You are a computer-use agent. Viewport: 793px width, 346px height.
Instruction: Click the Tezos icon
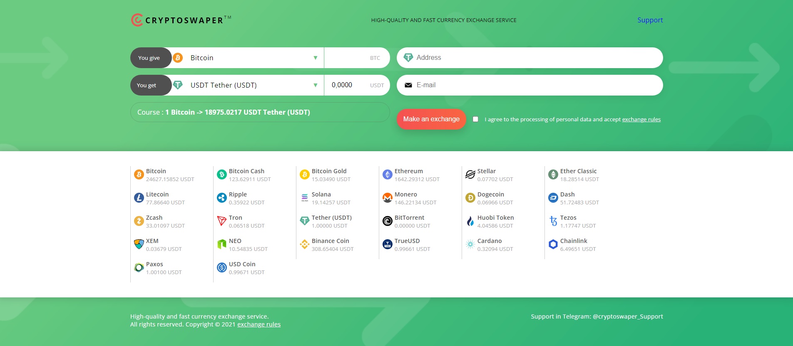click(553, 221)
